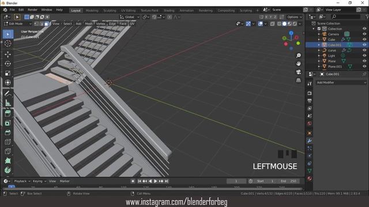The width and height of the screenshot is (369, 207).
Task: Switch to the Shading workspace tab
Action: (x=169, y=10)
